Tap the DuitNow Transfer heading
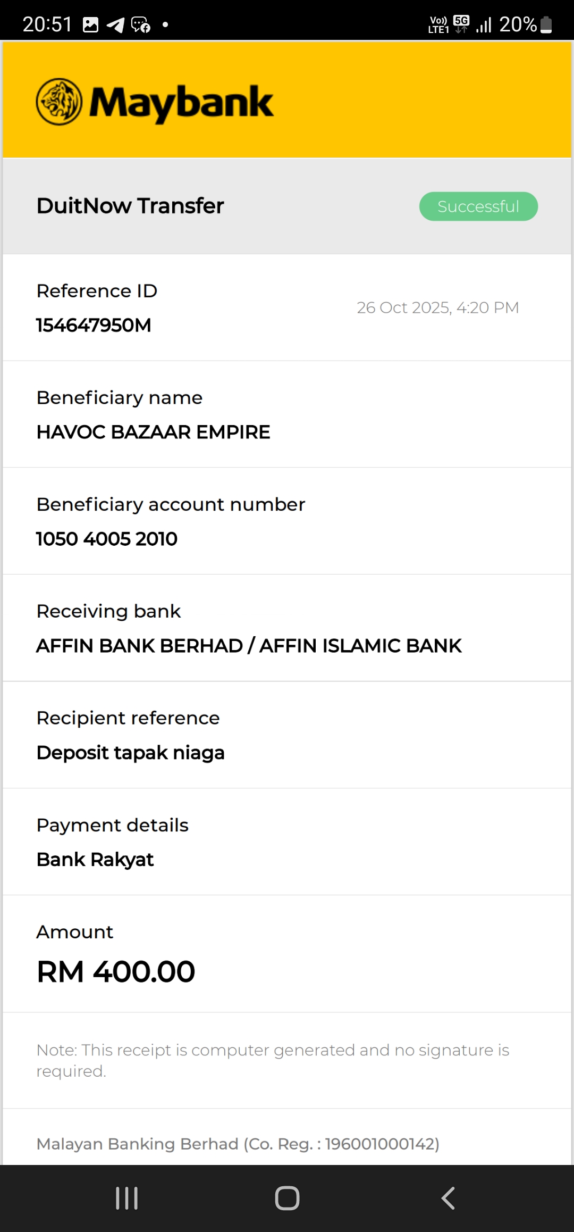The width and height of the screenshot is (574, 1232). [x=130, y=206]
